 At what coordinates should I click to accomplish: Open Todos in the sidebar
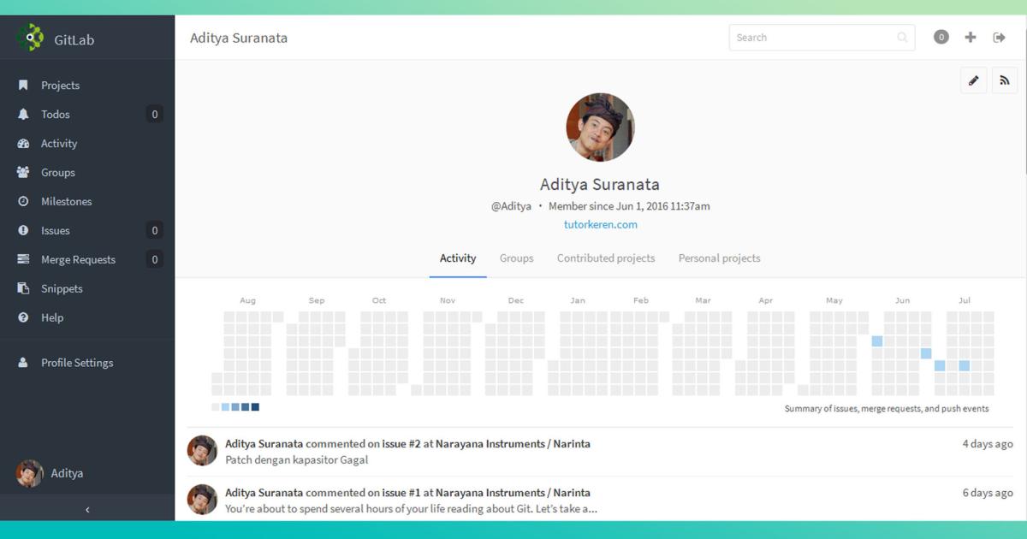tap(56, 115)
